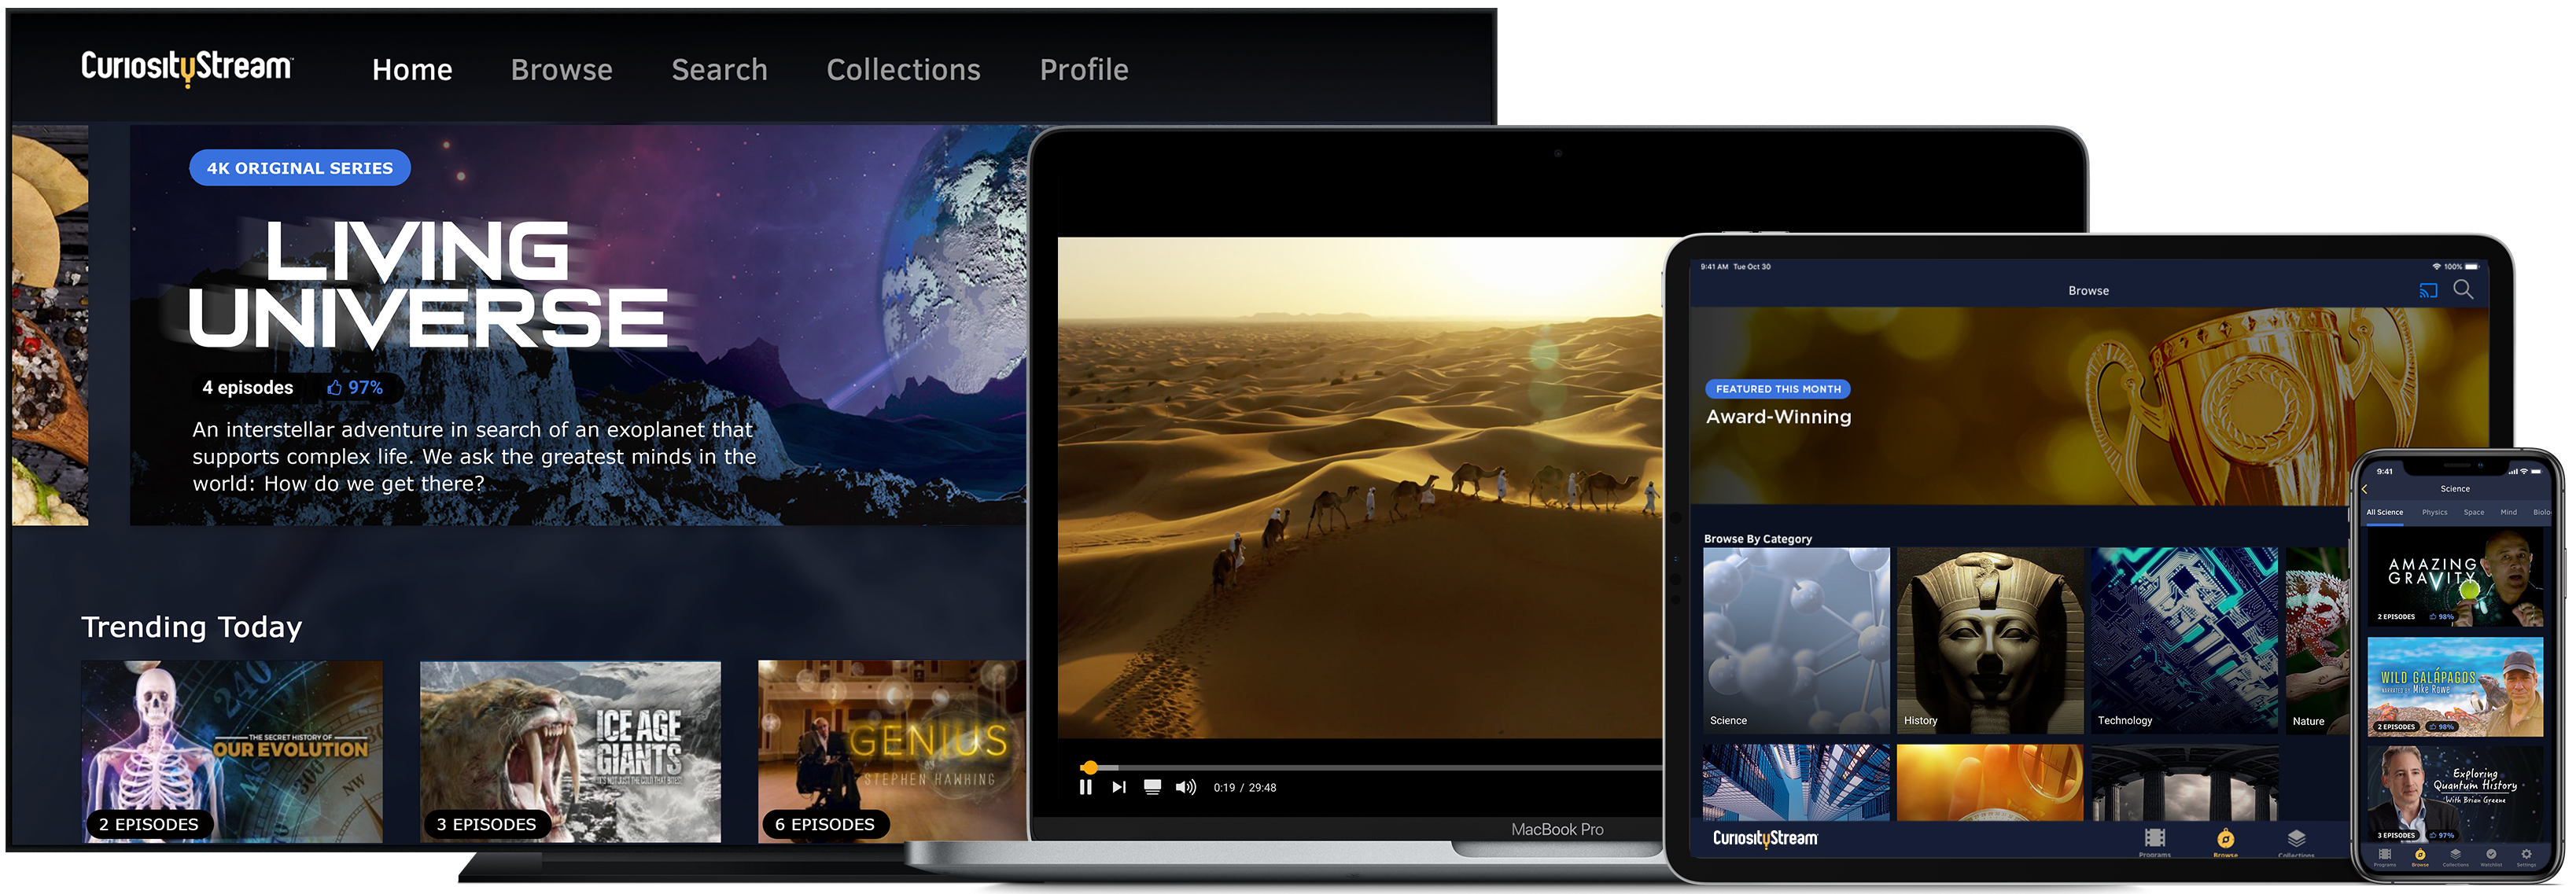Click the cast icon on the tablet
Screen dimensions: 2576x894
(2428, 291)
